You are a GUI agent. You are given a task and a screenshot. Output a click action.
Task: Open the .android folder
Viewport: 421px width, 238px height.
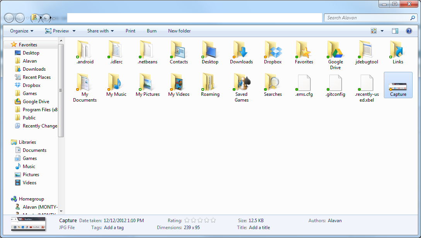[85, 53]
